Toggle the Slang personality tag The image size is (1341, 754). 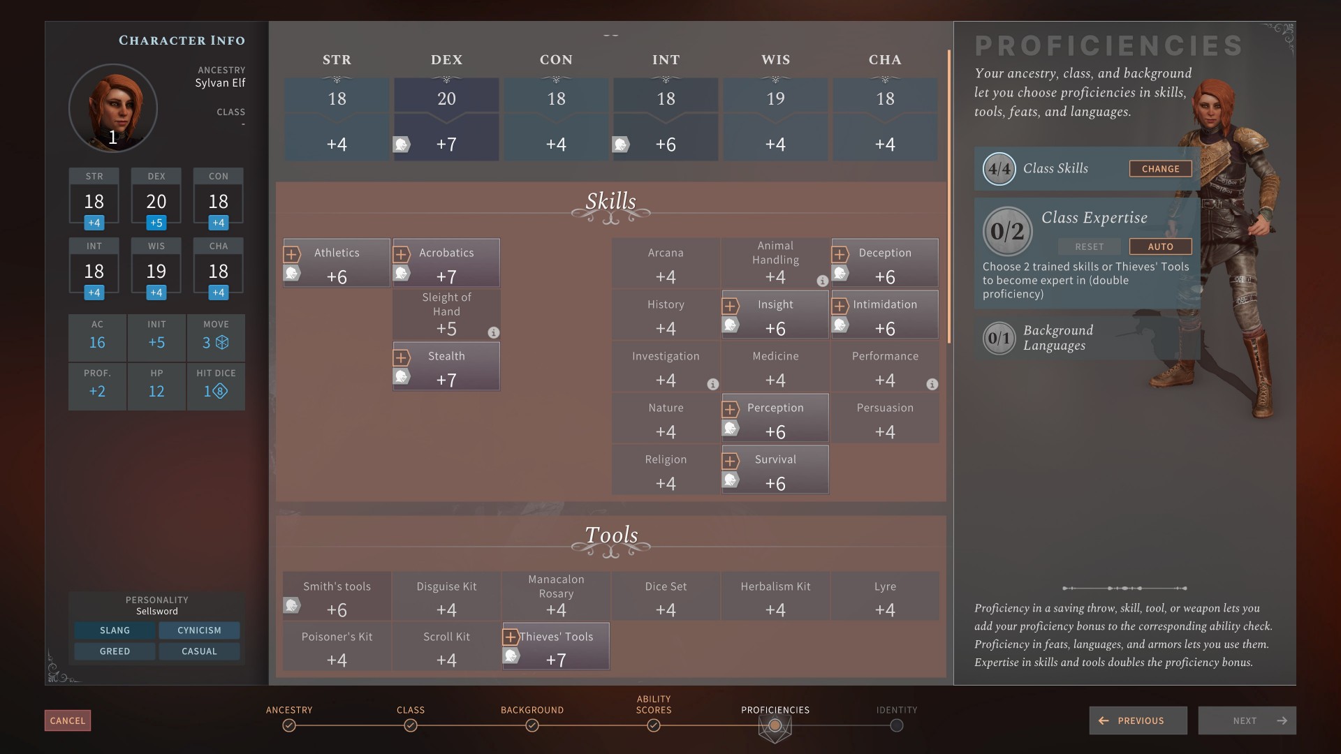[115, 630]
